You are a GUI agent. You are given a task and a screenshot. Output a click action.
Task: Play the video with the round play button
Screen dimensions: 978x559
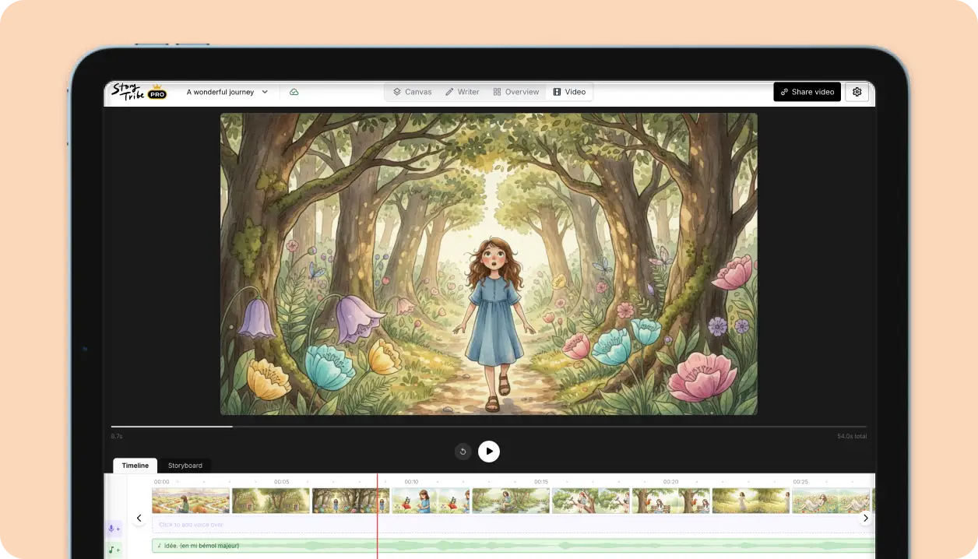coord(489,452)
